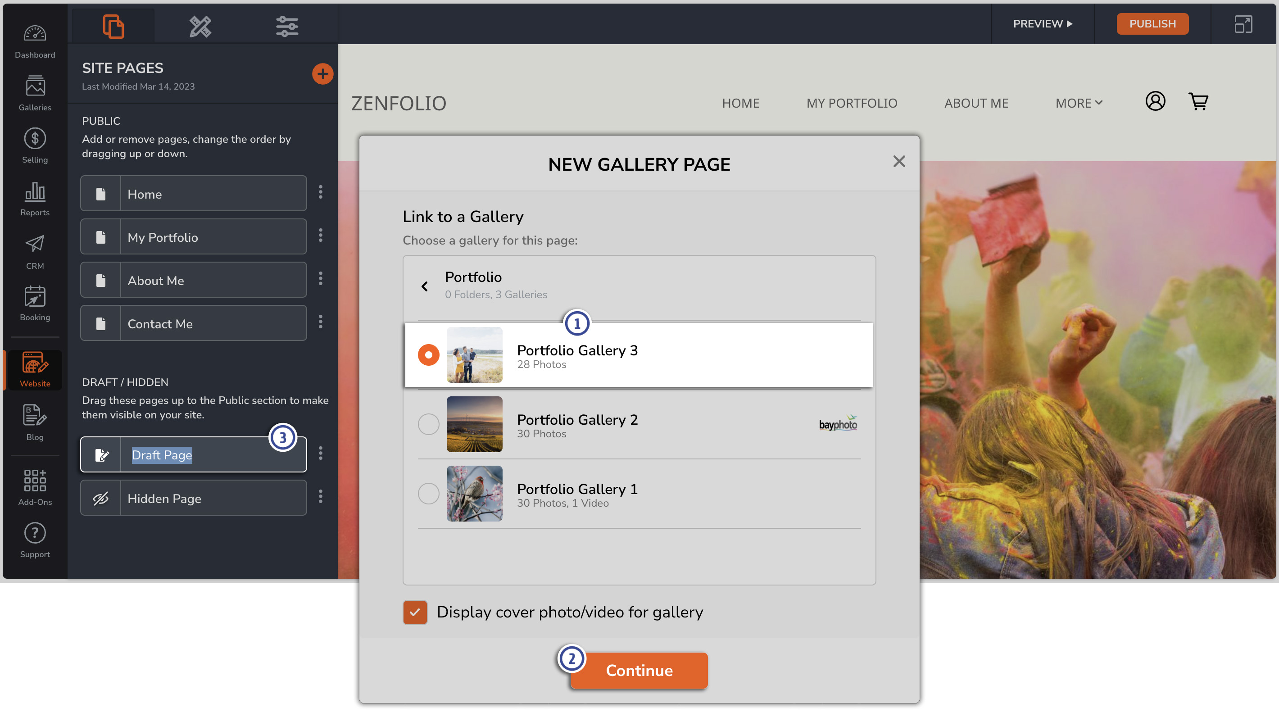Image resolution: width=1279 pixels, height=717 pixels.
Task: Click the Portfolio Gallery 3 thumbnail
Action: click(474, 354)
